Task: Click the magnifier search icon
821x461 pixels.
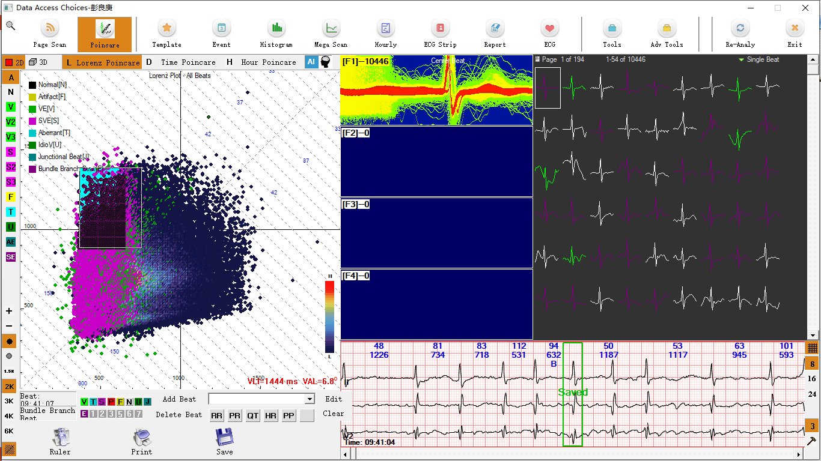Action: 11,26
